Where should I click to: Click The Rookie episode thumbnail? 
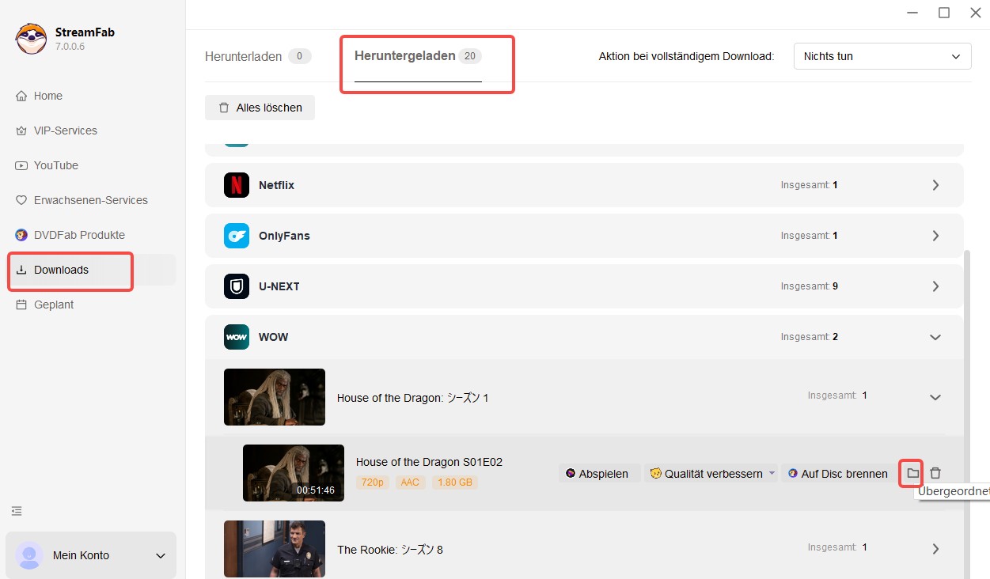click(274, 548)
